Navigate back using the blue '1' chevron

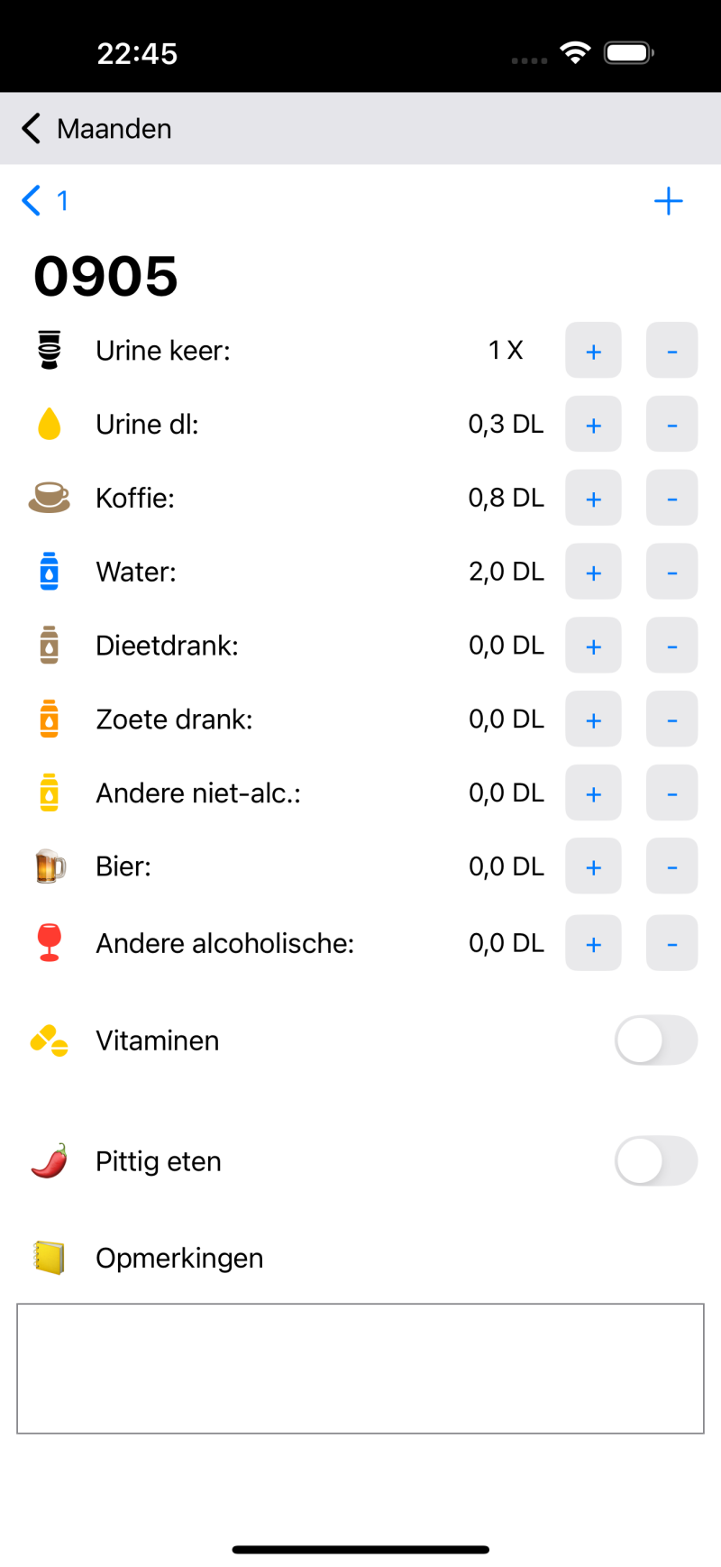(x=32, y=200)
